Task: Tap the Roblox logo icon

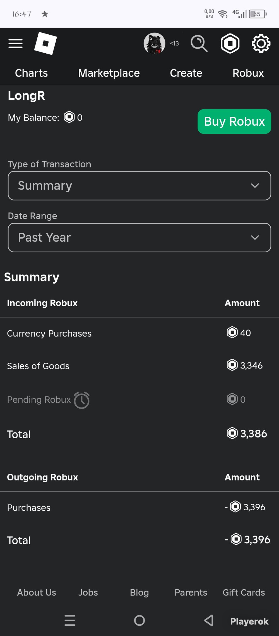Action: (45, 43)
